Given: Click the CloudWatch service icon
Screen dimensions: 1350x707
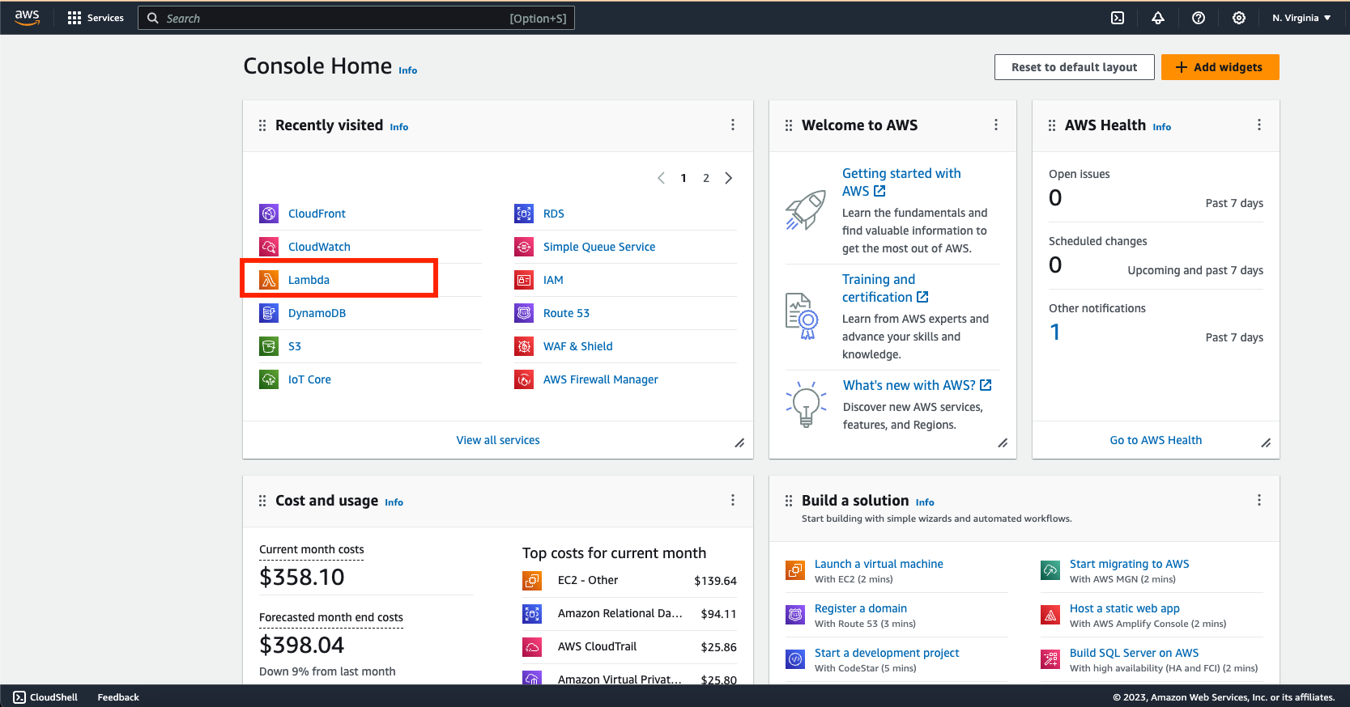Looking at the screenshot, I should click(x=269, y=247).
